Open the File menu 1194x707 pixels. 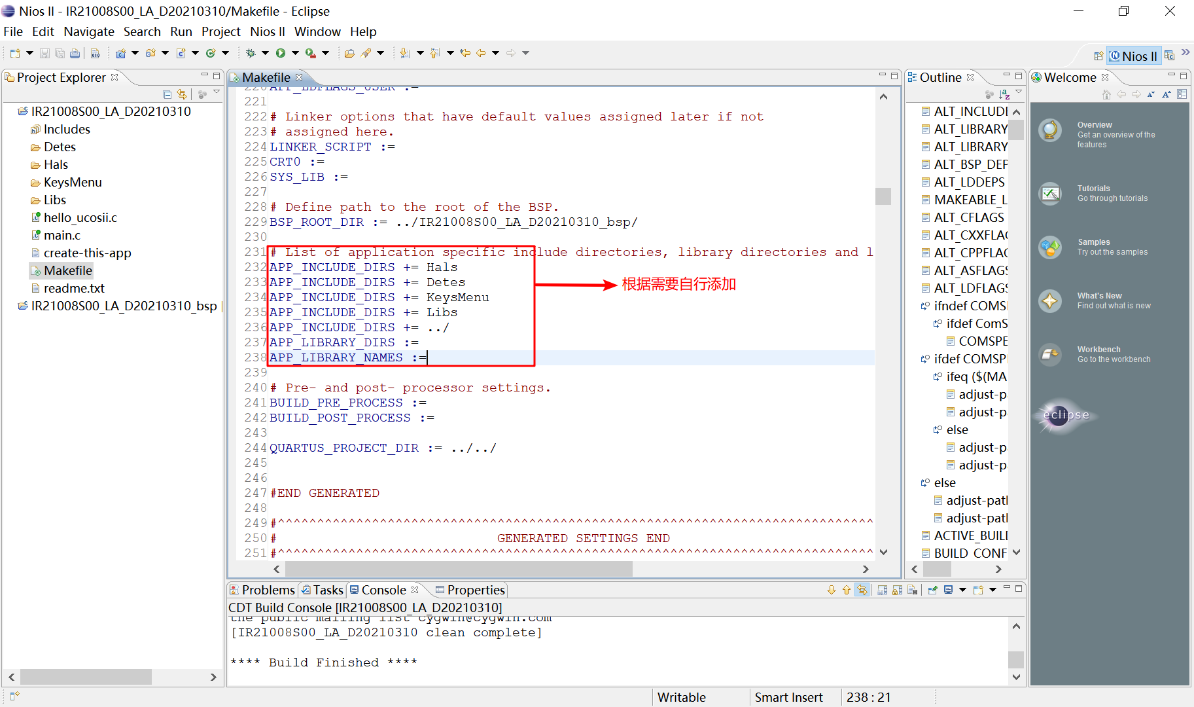coord(13,31)
